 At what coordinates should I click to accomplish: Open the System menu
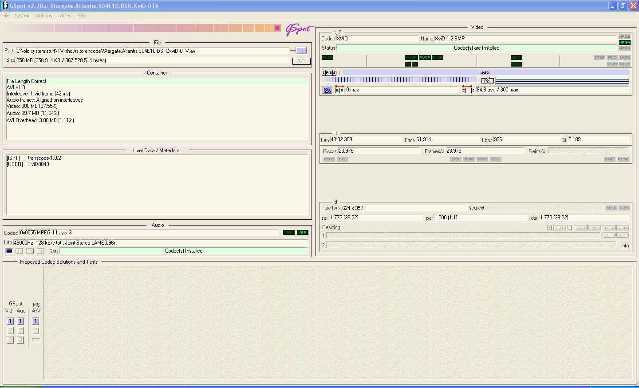[23, 16]
